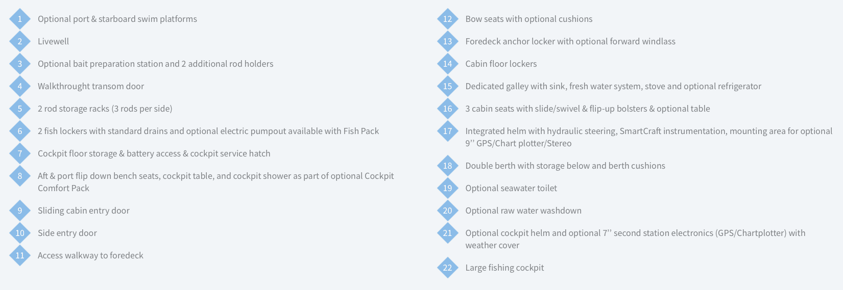Image resolution: width=843 pixels, height=290 pixels.
Task: Select diamond marker number 8
Action: (x=20, y=176)
